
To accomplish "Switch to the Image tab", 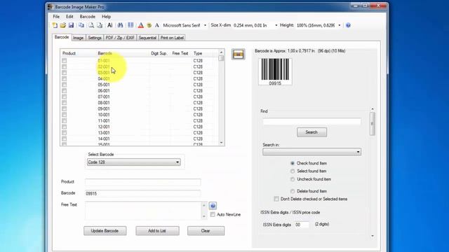I will point(78,38).
